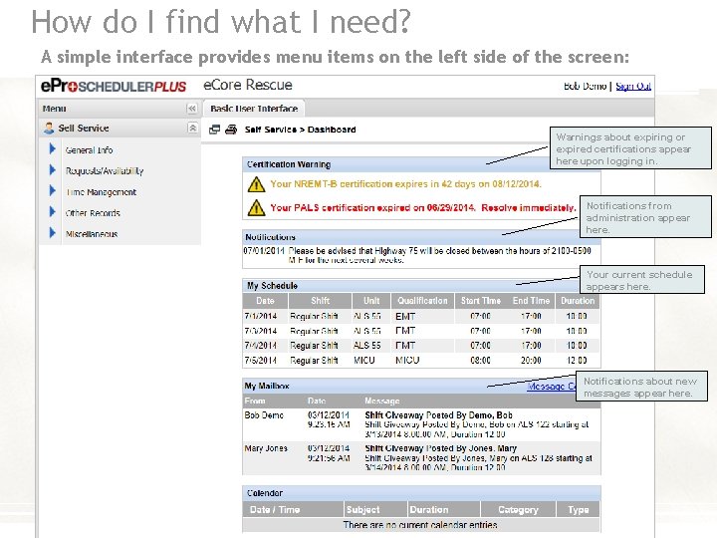717x538 pixels.
Task: Click the Date column header in My Schedule
Action: click(265, 301)
